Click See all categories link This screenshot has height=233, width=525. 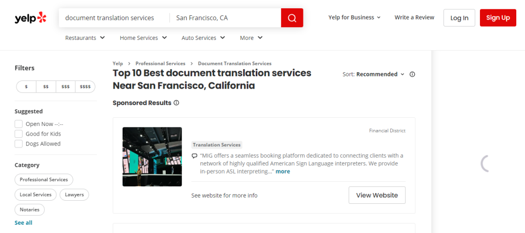[x=24, y=223]
